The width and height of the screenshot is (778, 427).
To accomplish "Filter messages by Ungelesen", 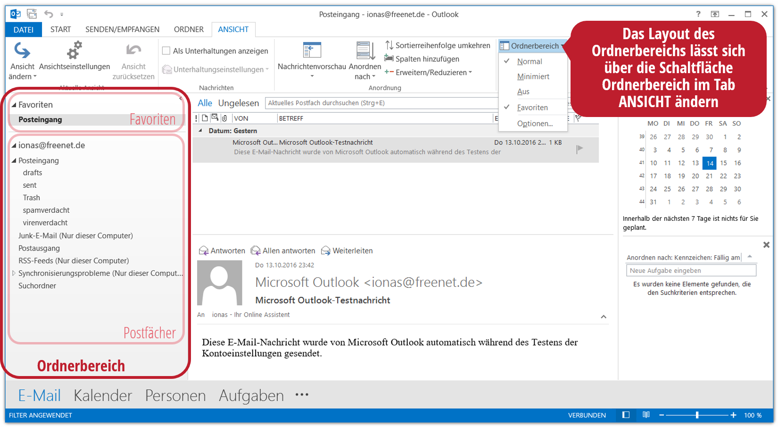I will (239, 103).
